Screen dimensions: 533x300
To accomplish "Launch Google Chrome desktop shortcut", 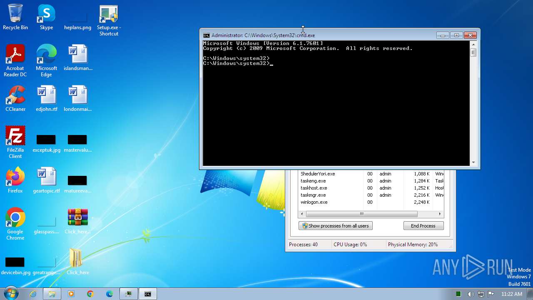I will pyautogui.click(x=15, y=224).
